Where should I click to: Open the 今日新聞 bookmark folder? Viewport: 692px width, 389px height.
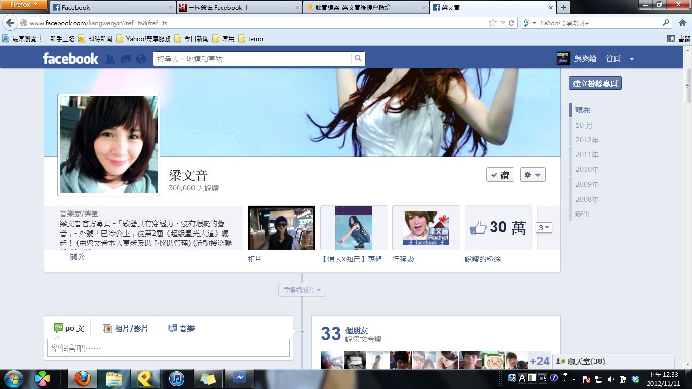click(191, 38)
